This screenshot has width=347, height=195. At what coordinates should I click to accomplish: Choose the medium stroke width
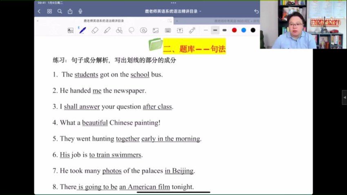pos(215,30)
